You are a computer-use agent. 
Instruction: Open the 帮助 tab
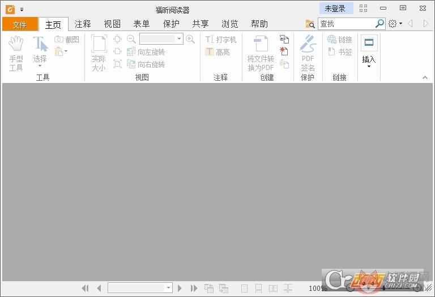(x=259, y=24)
